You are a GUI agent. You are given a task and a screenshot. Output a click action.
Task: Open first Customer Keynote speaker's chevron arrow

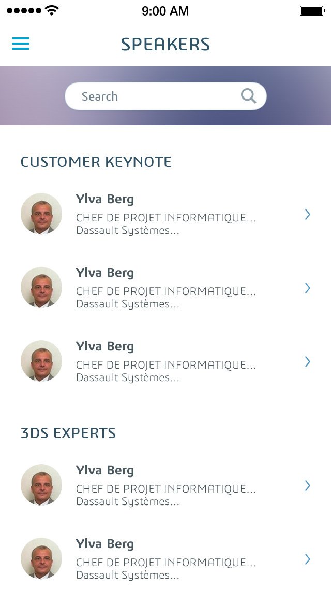[308, 214]
